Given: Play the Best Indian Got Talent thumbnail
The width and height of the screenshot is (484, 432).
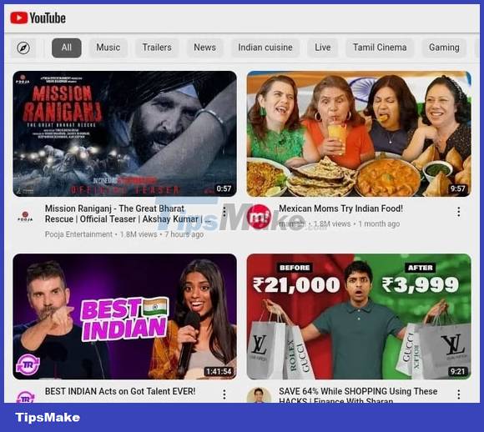Looking at the screenshot, I should pos(124,317).
